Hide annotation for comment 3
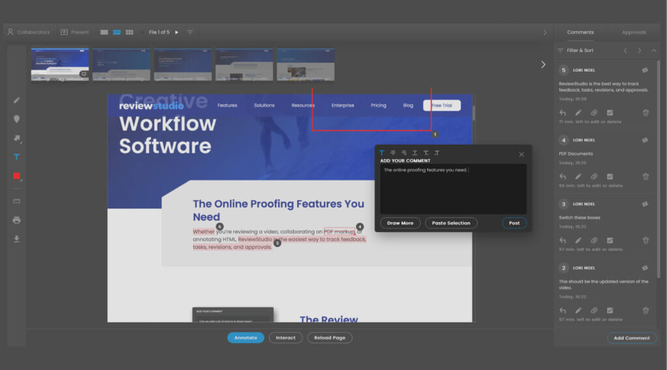The height and width of the screenshot is (370, 667). pyautogui.click(x=645, y=204)
